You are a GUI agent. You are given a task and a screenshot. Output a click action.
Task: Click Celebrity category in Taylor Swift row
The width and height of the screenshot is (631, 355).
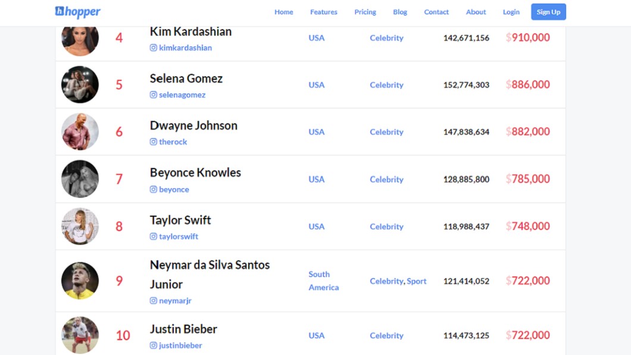[386, 226]
